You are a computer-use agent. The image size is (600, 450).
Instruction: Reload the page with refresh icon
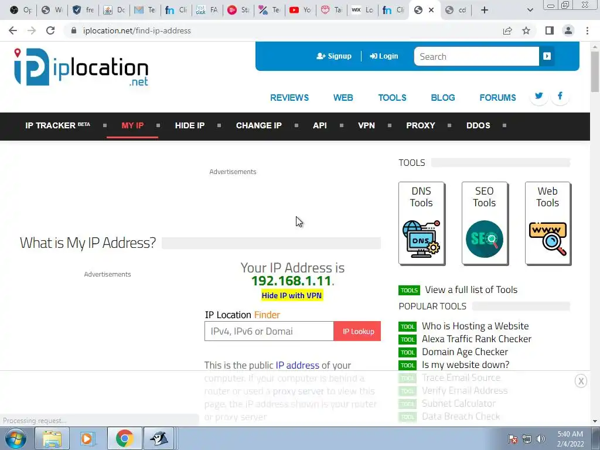click(50, 30)
